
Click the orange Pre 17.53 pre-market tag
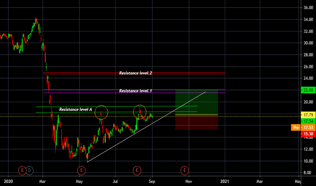pos(303,127)
